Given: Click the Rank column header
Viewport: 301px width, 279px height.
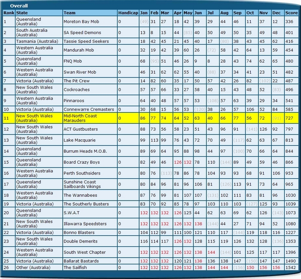Looking at the screenshot, I should pos(9,13).
